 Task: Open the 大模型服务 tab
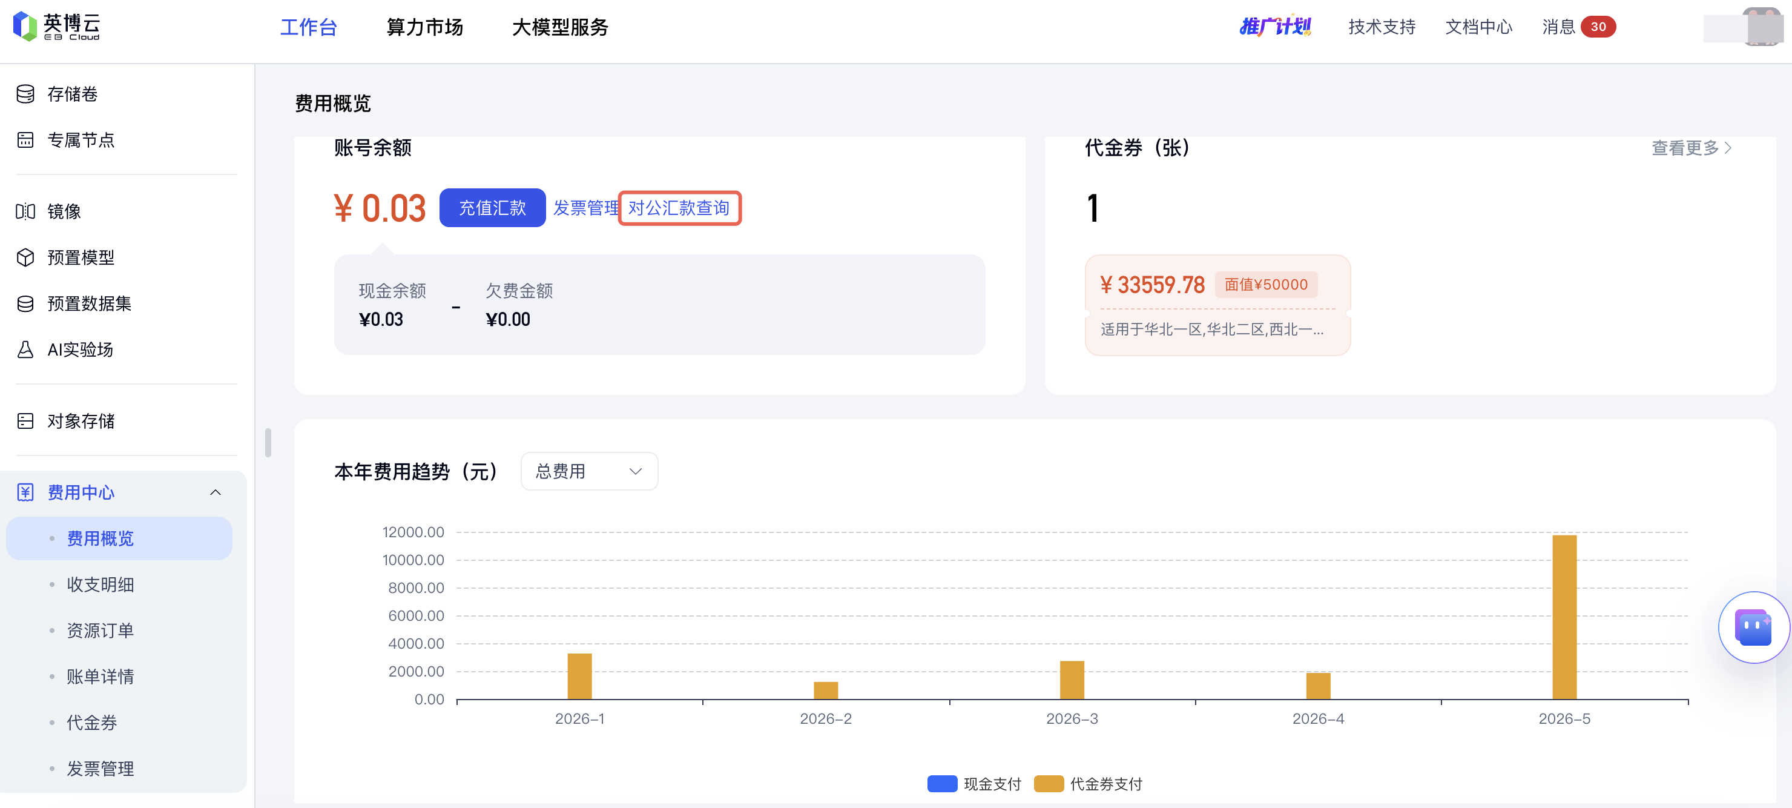point(560,27)
